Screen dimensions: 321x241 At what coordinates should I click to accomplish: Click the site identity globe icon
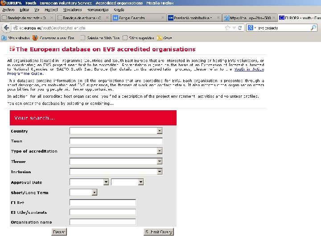16,28
